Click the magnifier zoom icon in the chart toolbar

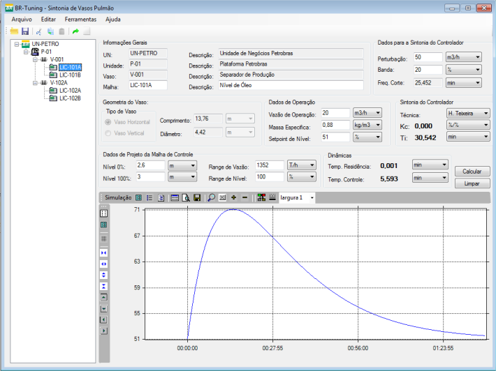point(211,198)
